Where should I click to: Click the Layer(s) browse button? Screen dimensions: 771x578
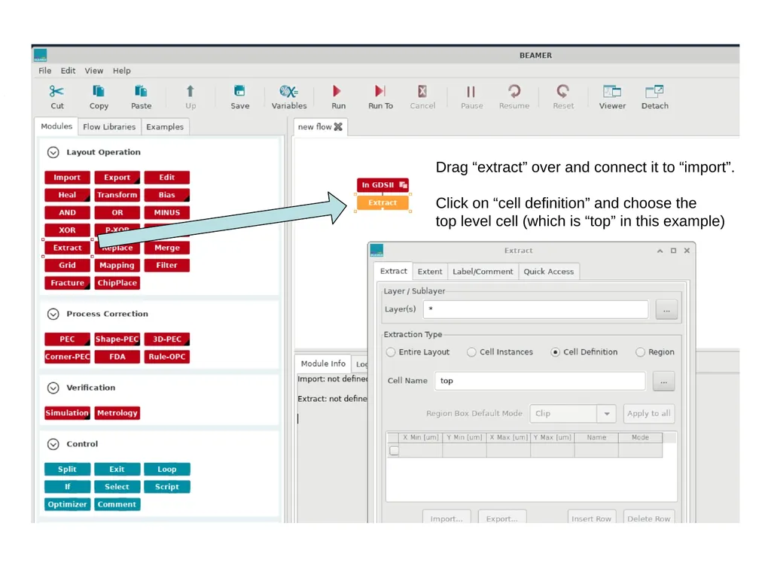tap(666, 309)
